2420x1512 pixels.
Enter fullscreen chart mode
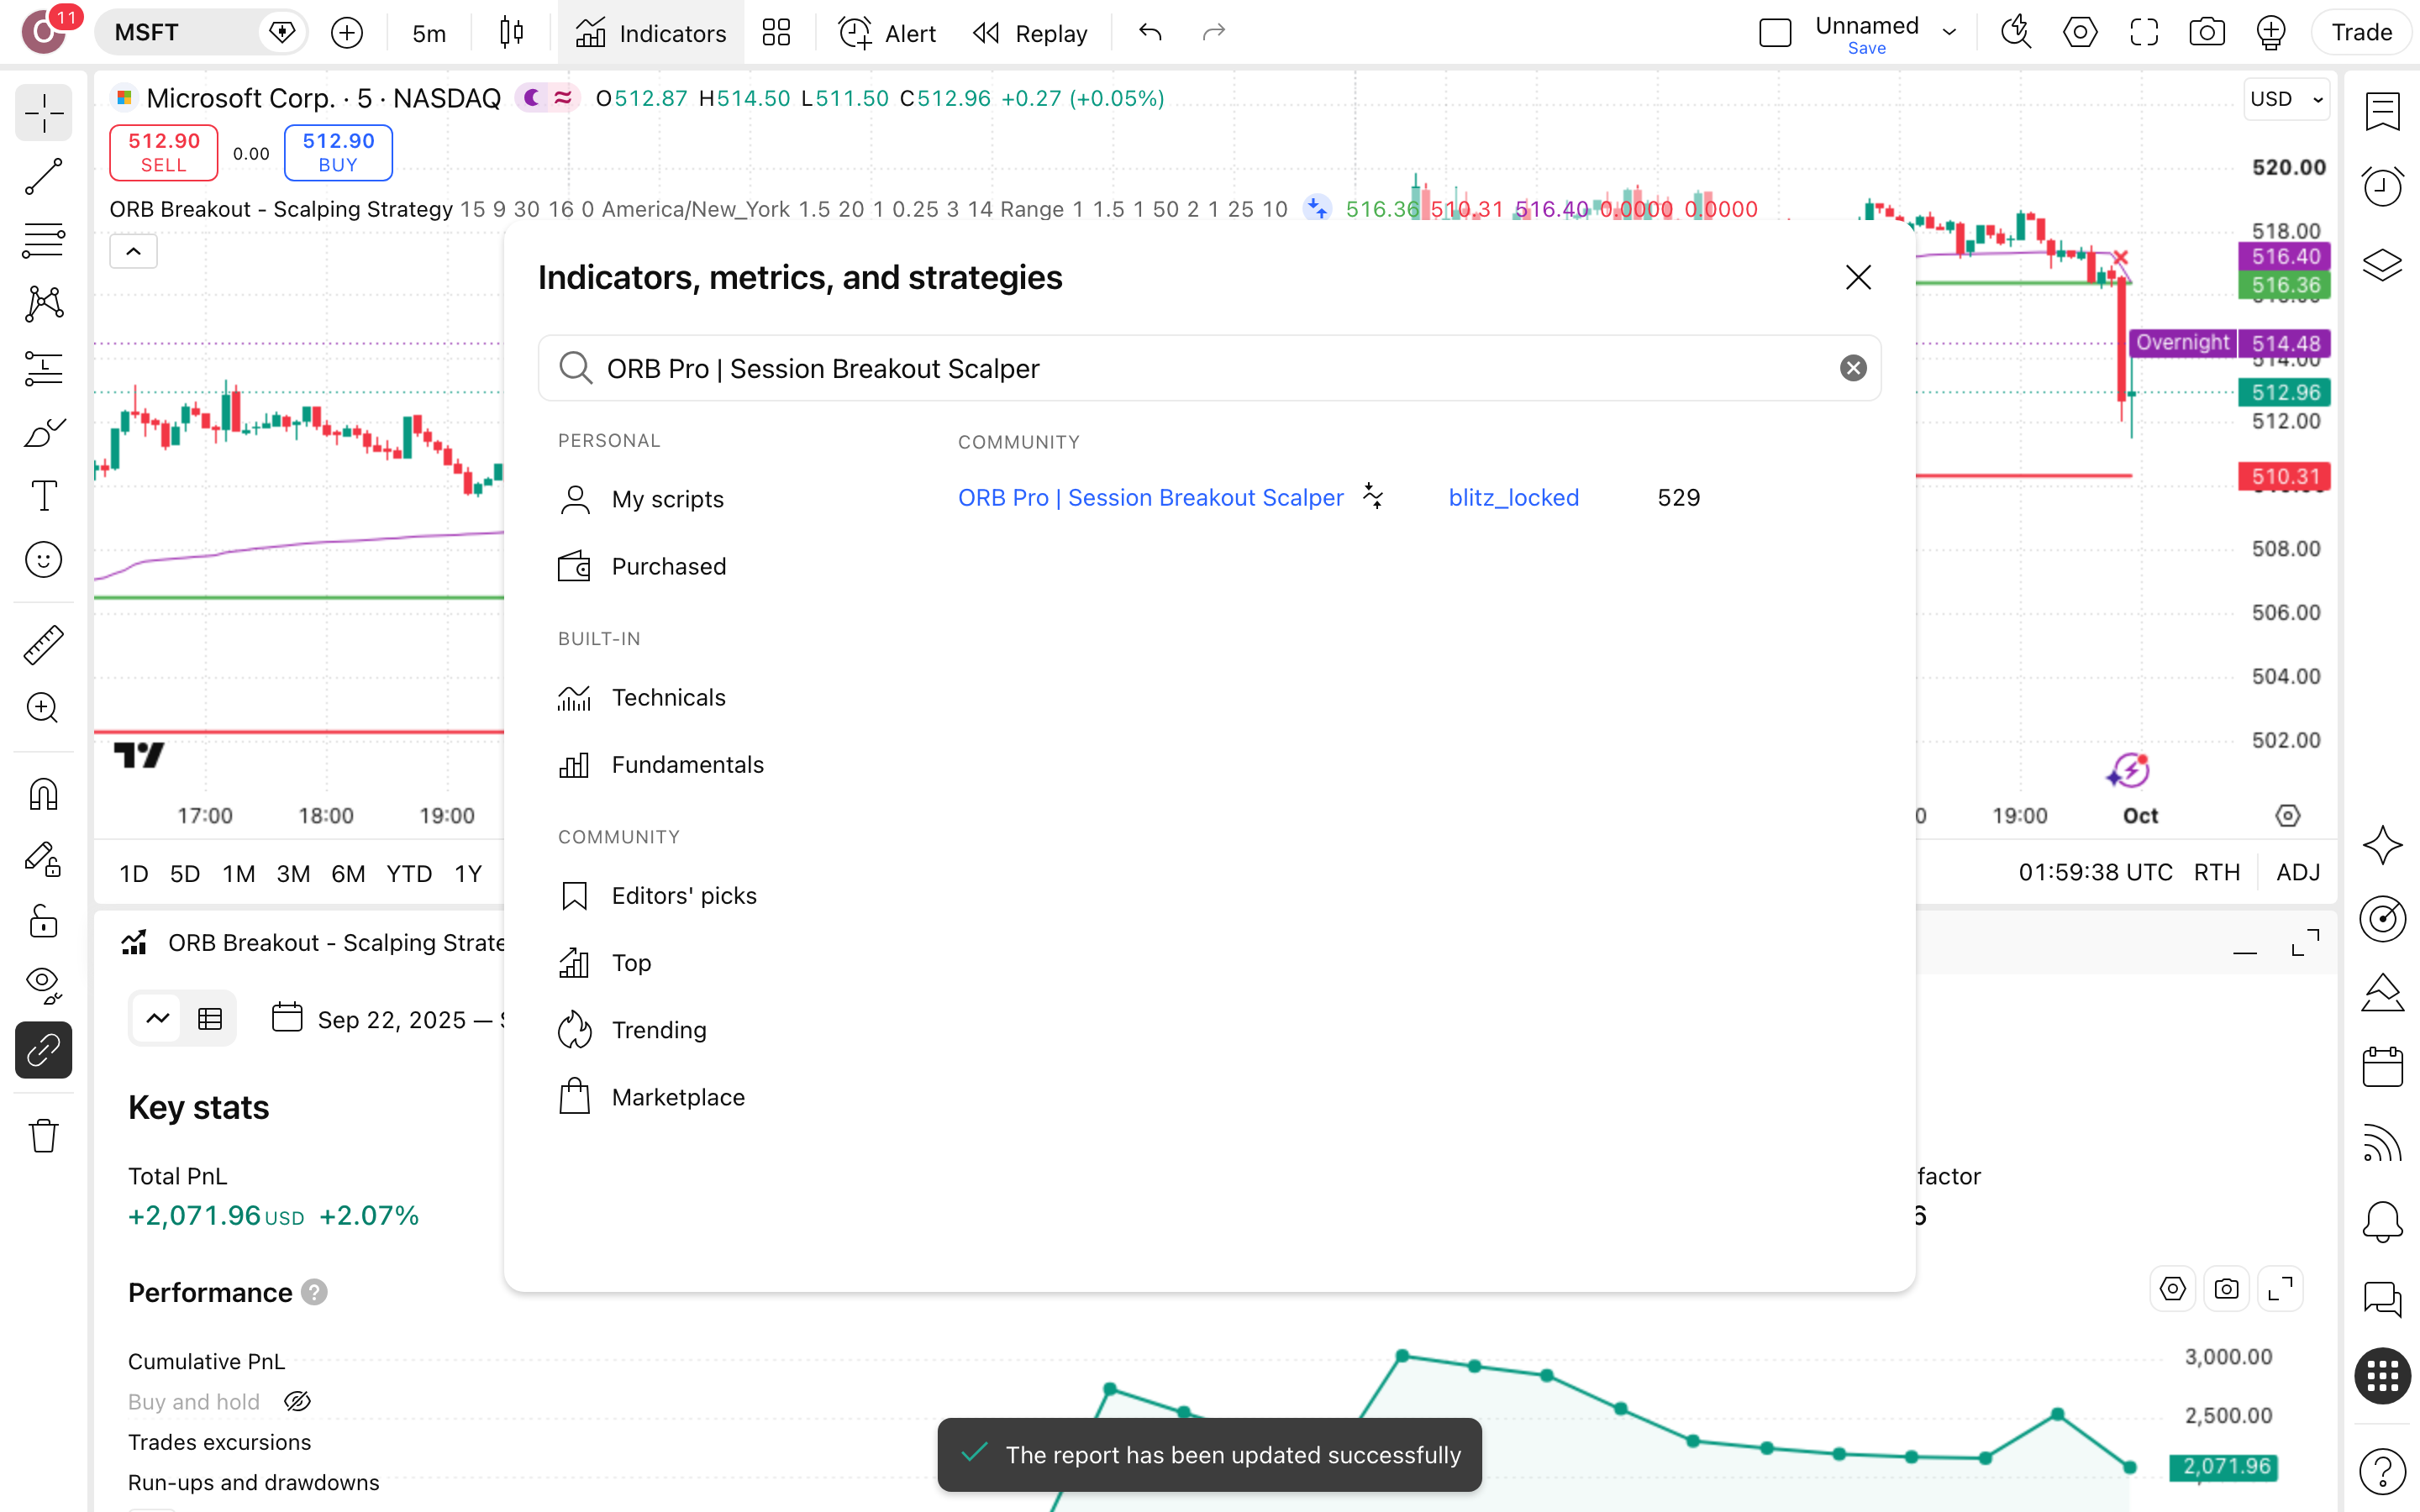coord(2144,33)
